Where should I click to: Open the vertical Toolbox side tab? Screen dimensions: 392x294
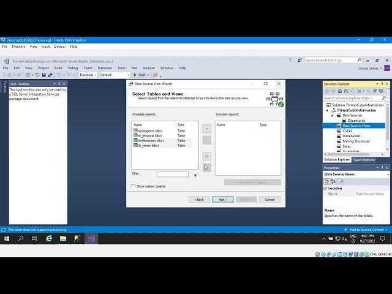[x=4, y=87]
